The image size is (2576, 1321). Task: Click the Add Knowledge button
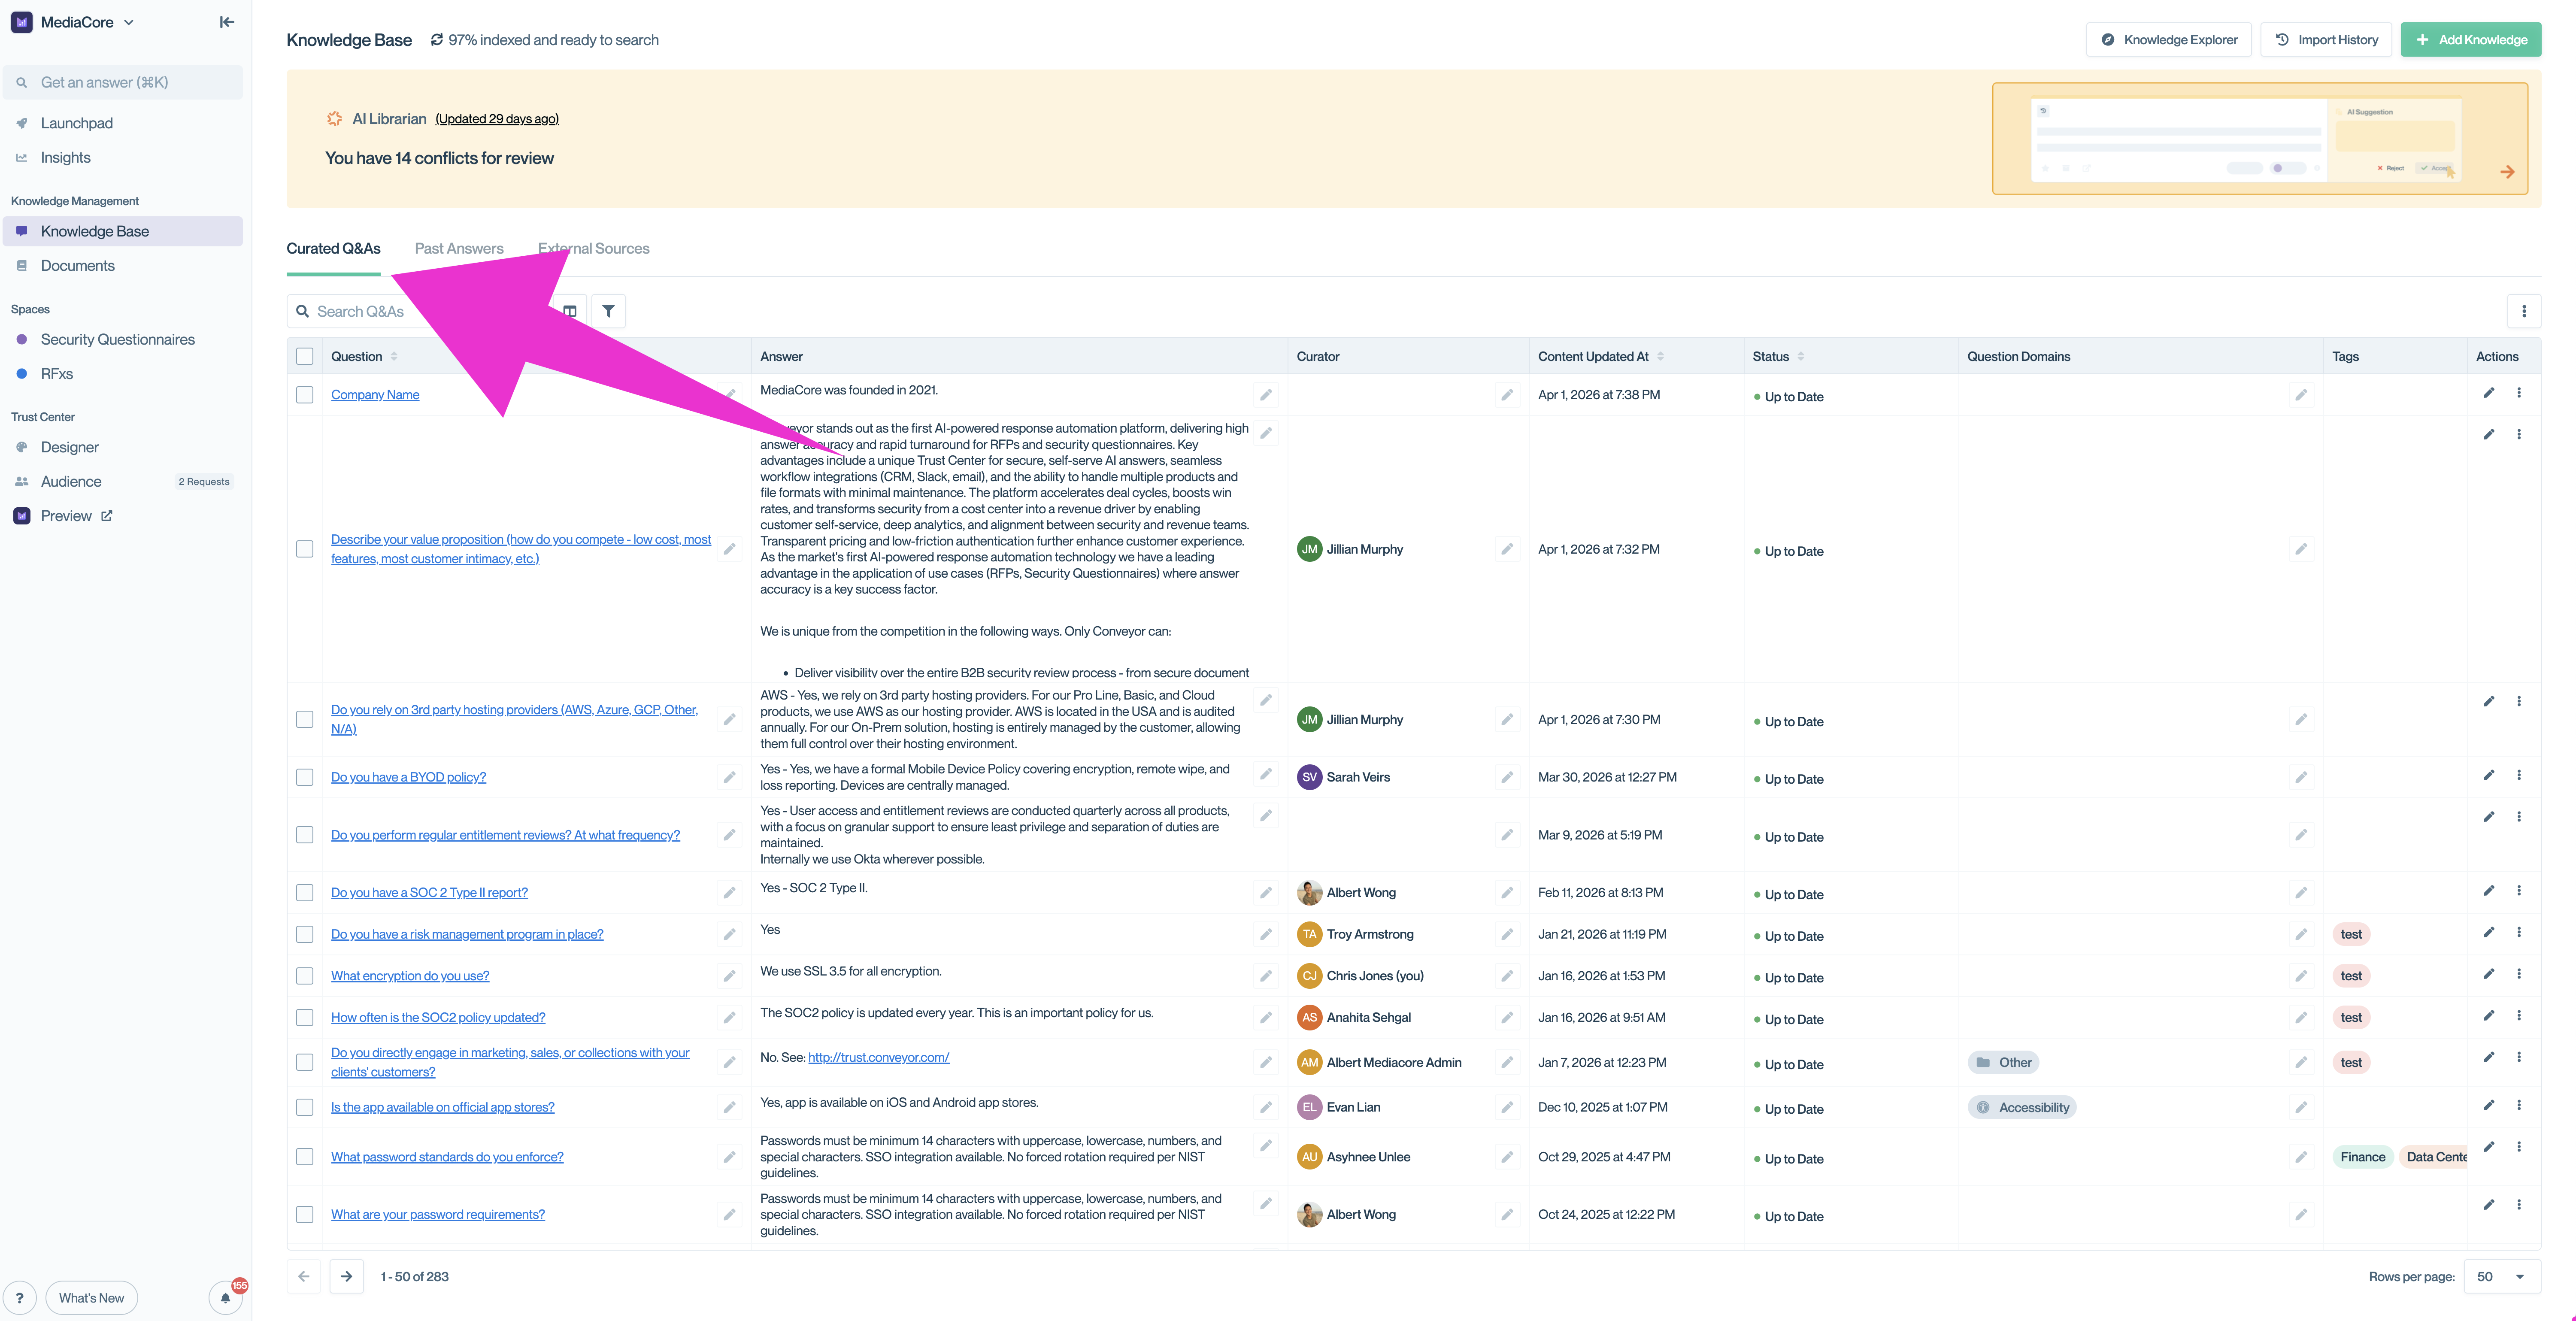[2470, 40]
